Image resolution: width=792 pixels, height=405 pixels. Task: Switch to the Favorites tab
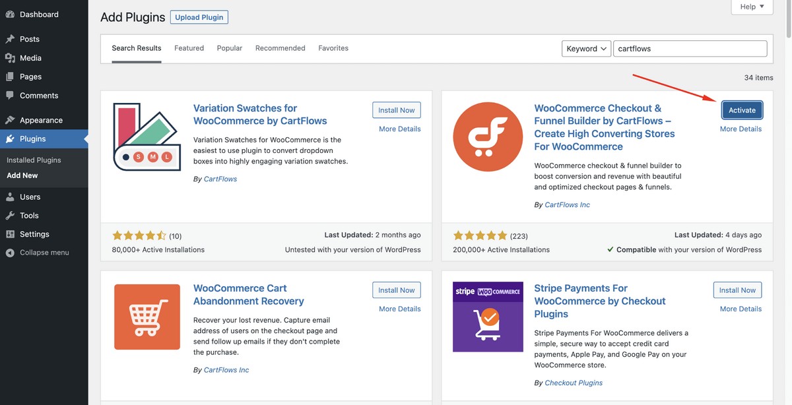click(x=333, y=48)
